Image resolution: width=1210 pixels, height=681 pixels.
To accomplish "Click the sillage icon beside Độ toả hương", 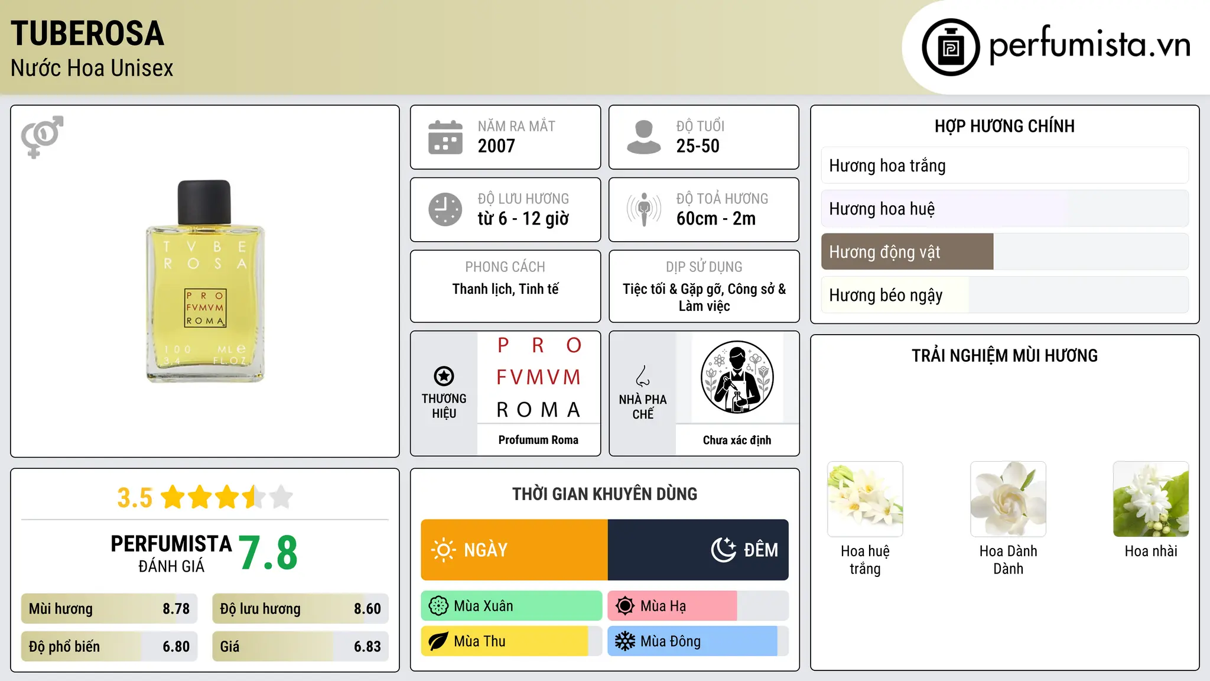I will [x=644, y=209].
